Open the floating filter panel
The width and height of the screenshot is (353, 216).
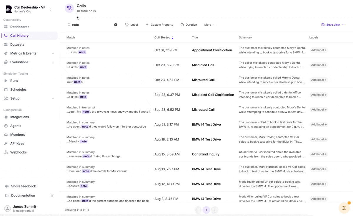pyautogui.click(x=344, y=208)
